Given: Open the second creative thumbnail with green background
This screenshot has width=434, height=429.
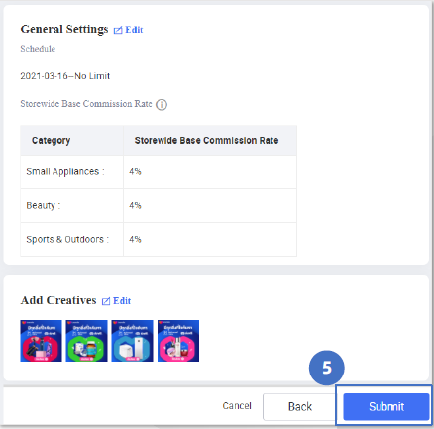Looking at the screenshot, I should (x=86, y=341).
